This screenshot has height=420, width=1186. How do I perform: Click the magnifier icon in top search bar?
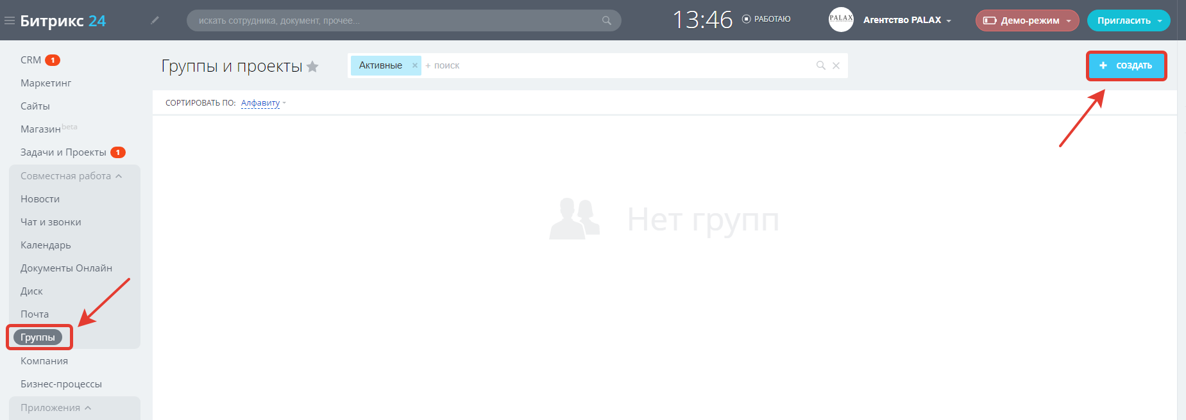606,20
